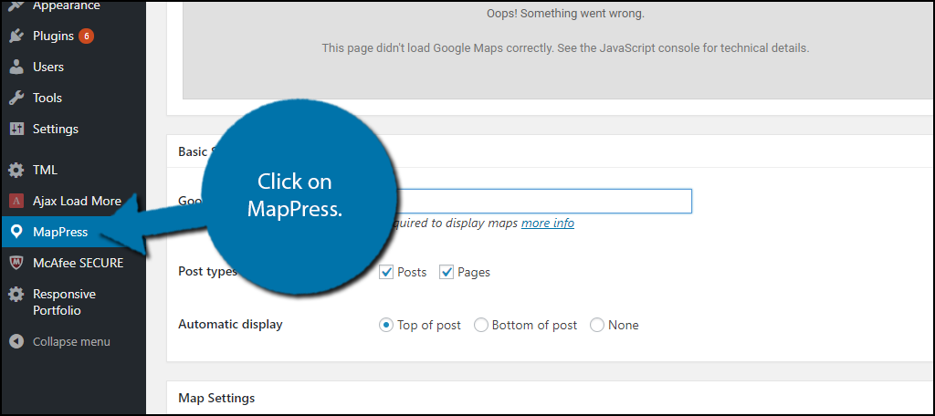Screen dimensions: 935x416
Task: Select Top of post radio button
Action: (x=386, y=326)
